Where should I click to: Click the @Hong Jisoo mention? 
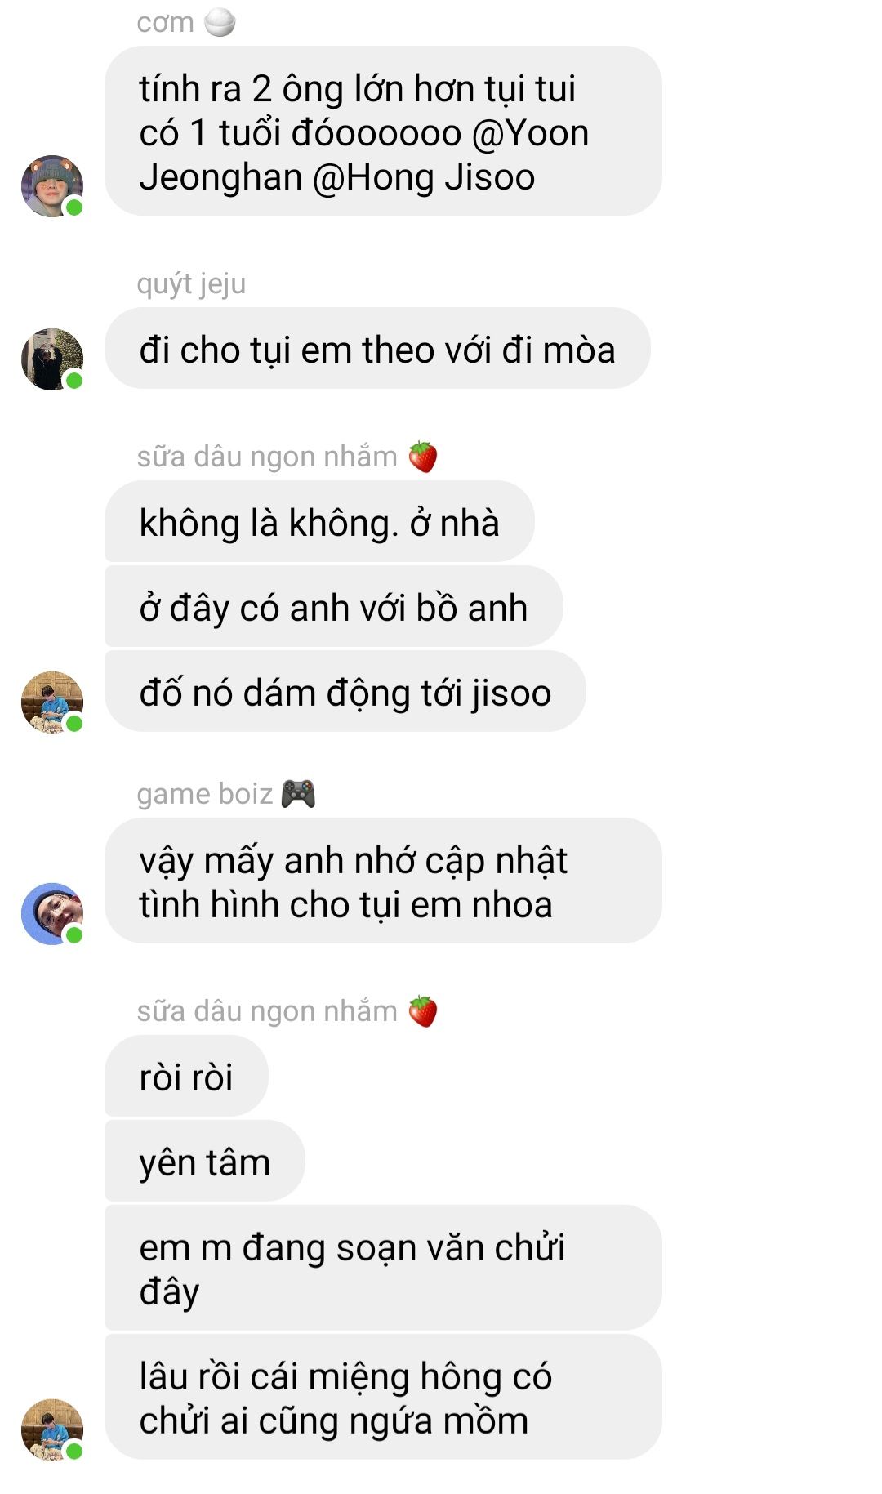(x=424, y=177)
